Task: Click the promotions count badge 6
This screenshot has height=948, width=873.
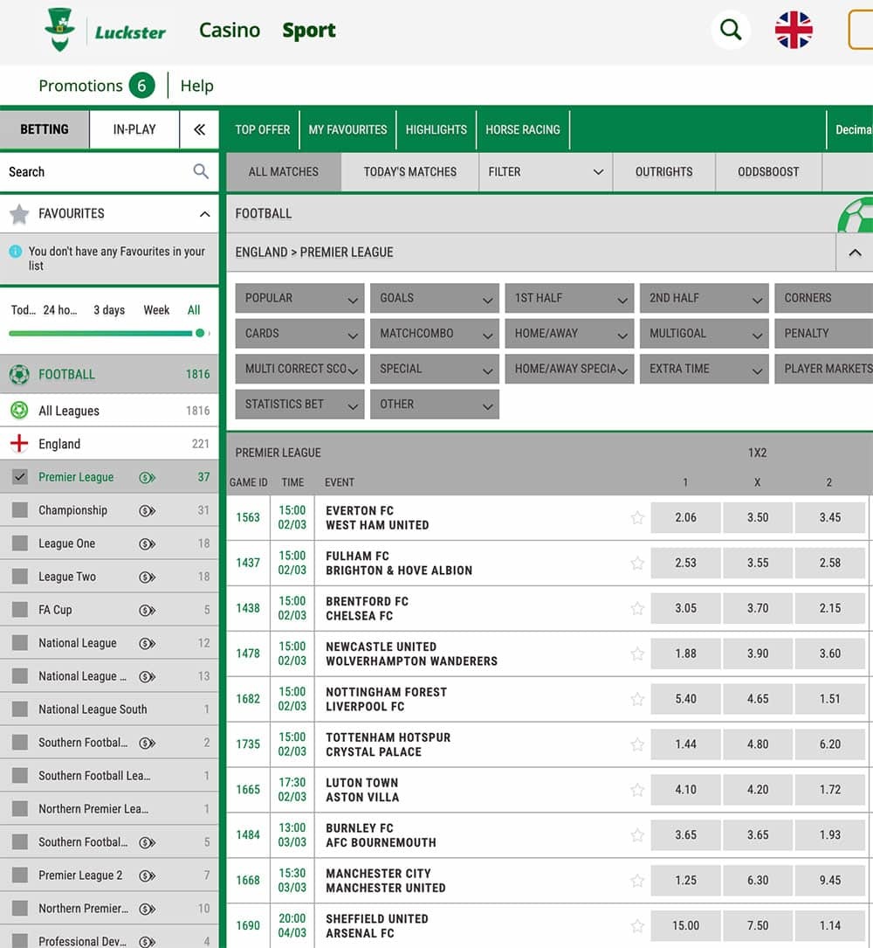Action: 141,86
